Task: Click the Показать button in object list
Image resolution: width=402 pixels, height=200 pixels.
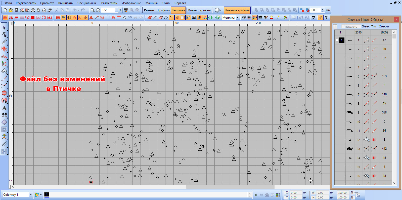Action: pos(351,26)
